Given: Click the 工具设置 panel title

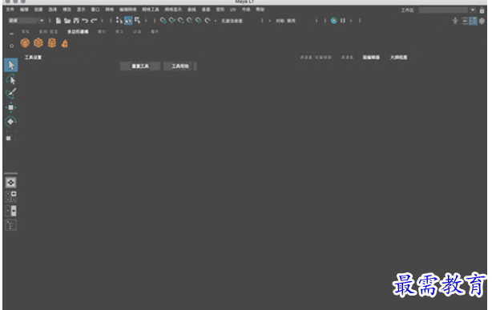Looking at the screenshot, I should 34,58.
